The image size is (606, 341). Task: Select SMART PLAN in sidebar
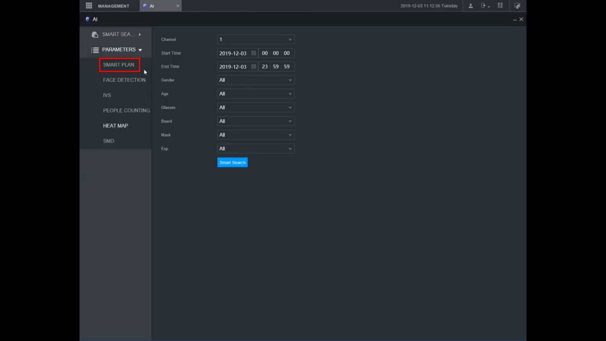pos(119,65)
